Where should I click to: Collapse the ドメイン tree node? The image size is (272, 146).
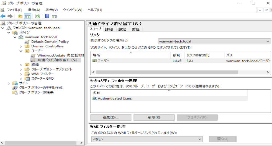pos(9,33)
